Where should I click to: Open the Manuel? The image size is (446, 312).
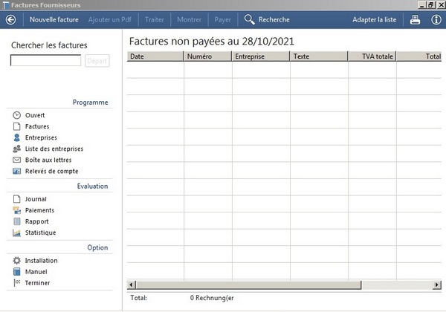click(36, 272)
